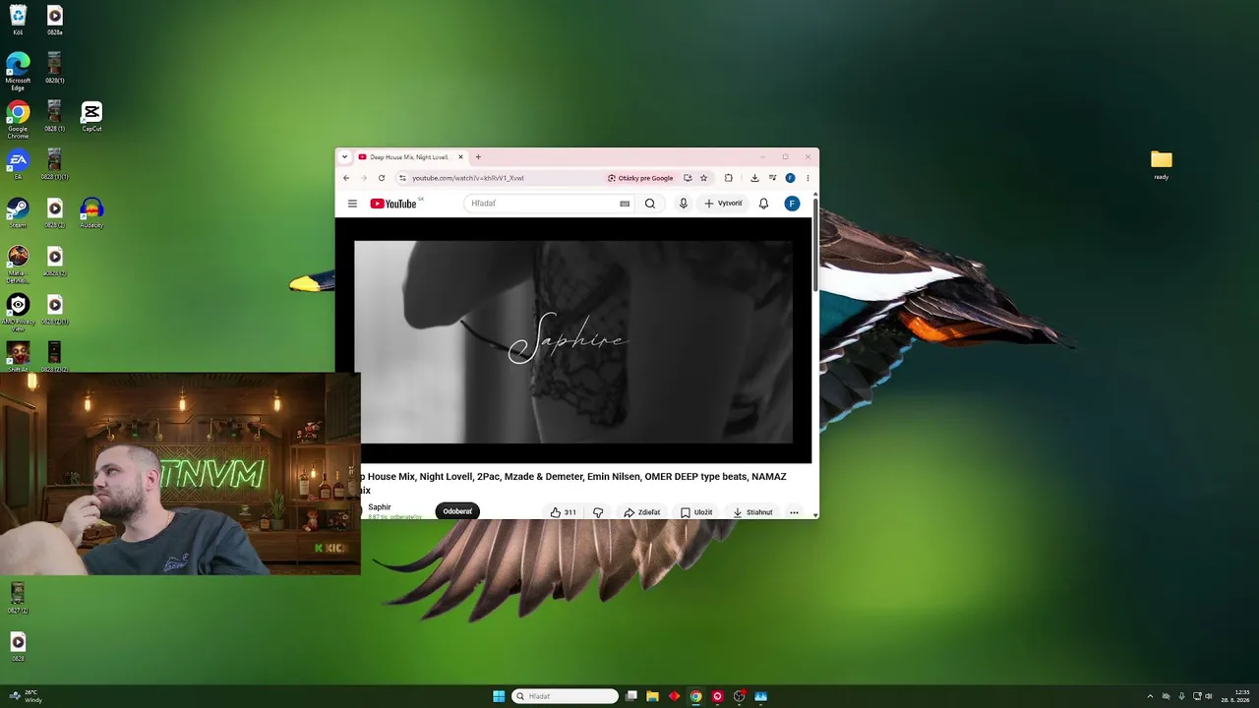Open the volume control in system tray
The height and width of the screenshot is (708, 1259).
coord(1209,696)
